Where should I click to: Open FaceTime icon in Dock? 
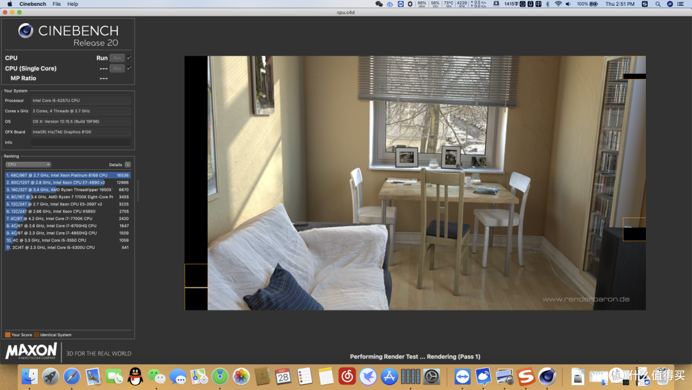[x=114, y=377]
